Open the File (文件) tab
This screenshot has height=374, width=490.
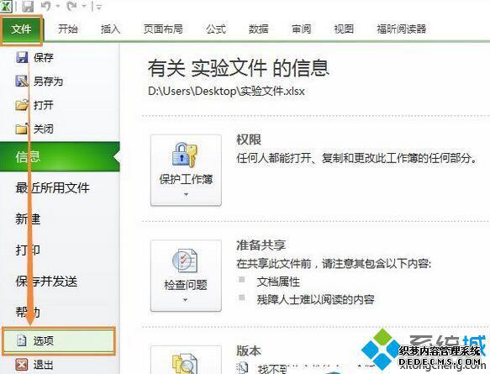pos(21,29)
